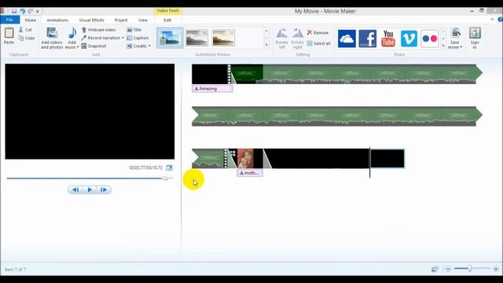The width and height of the screenshot is (503, 283).
Task: Select the second grayscale AutoMovie theme
Action: pos(196,38)
